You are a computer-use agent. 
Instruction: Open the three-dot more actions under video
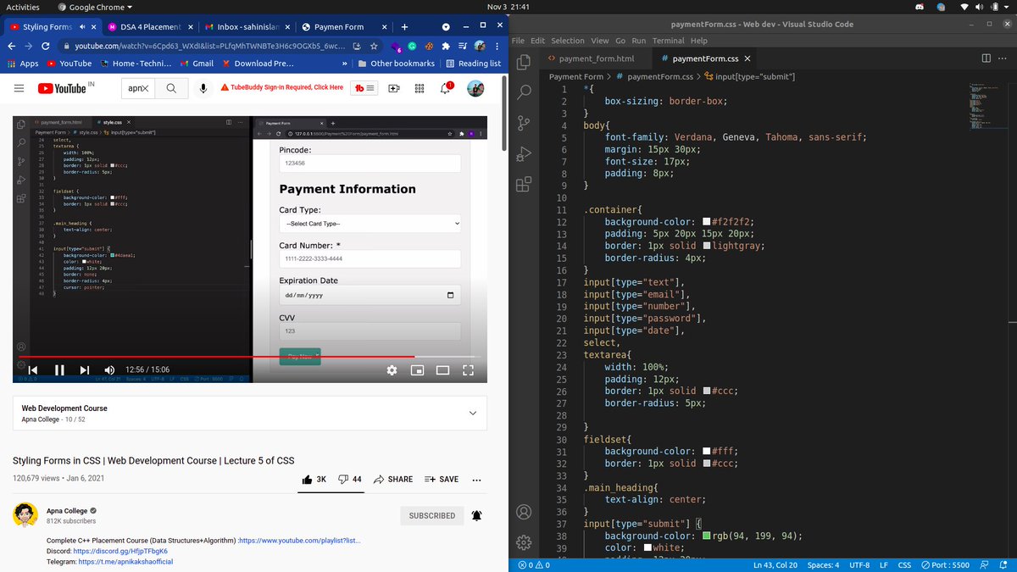coord(476,480)
